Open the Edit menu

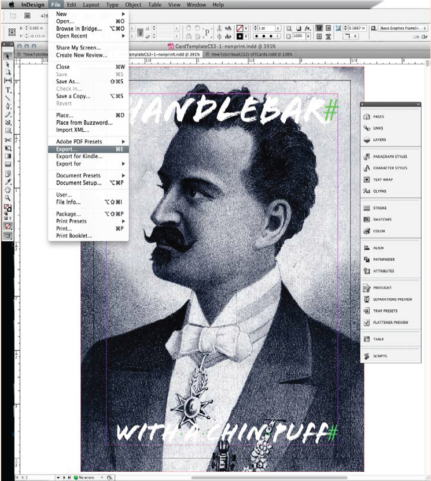click(72, 5)
